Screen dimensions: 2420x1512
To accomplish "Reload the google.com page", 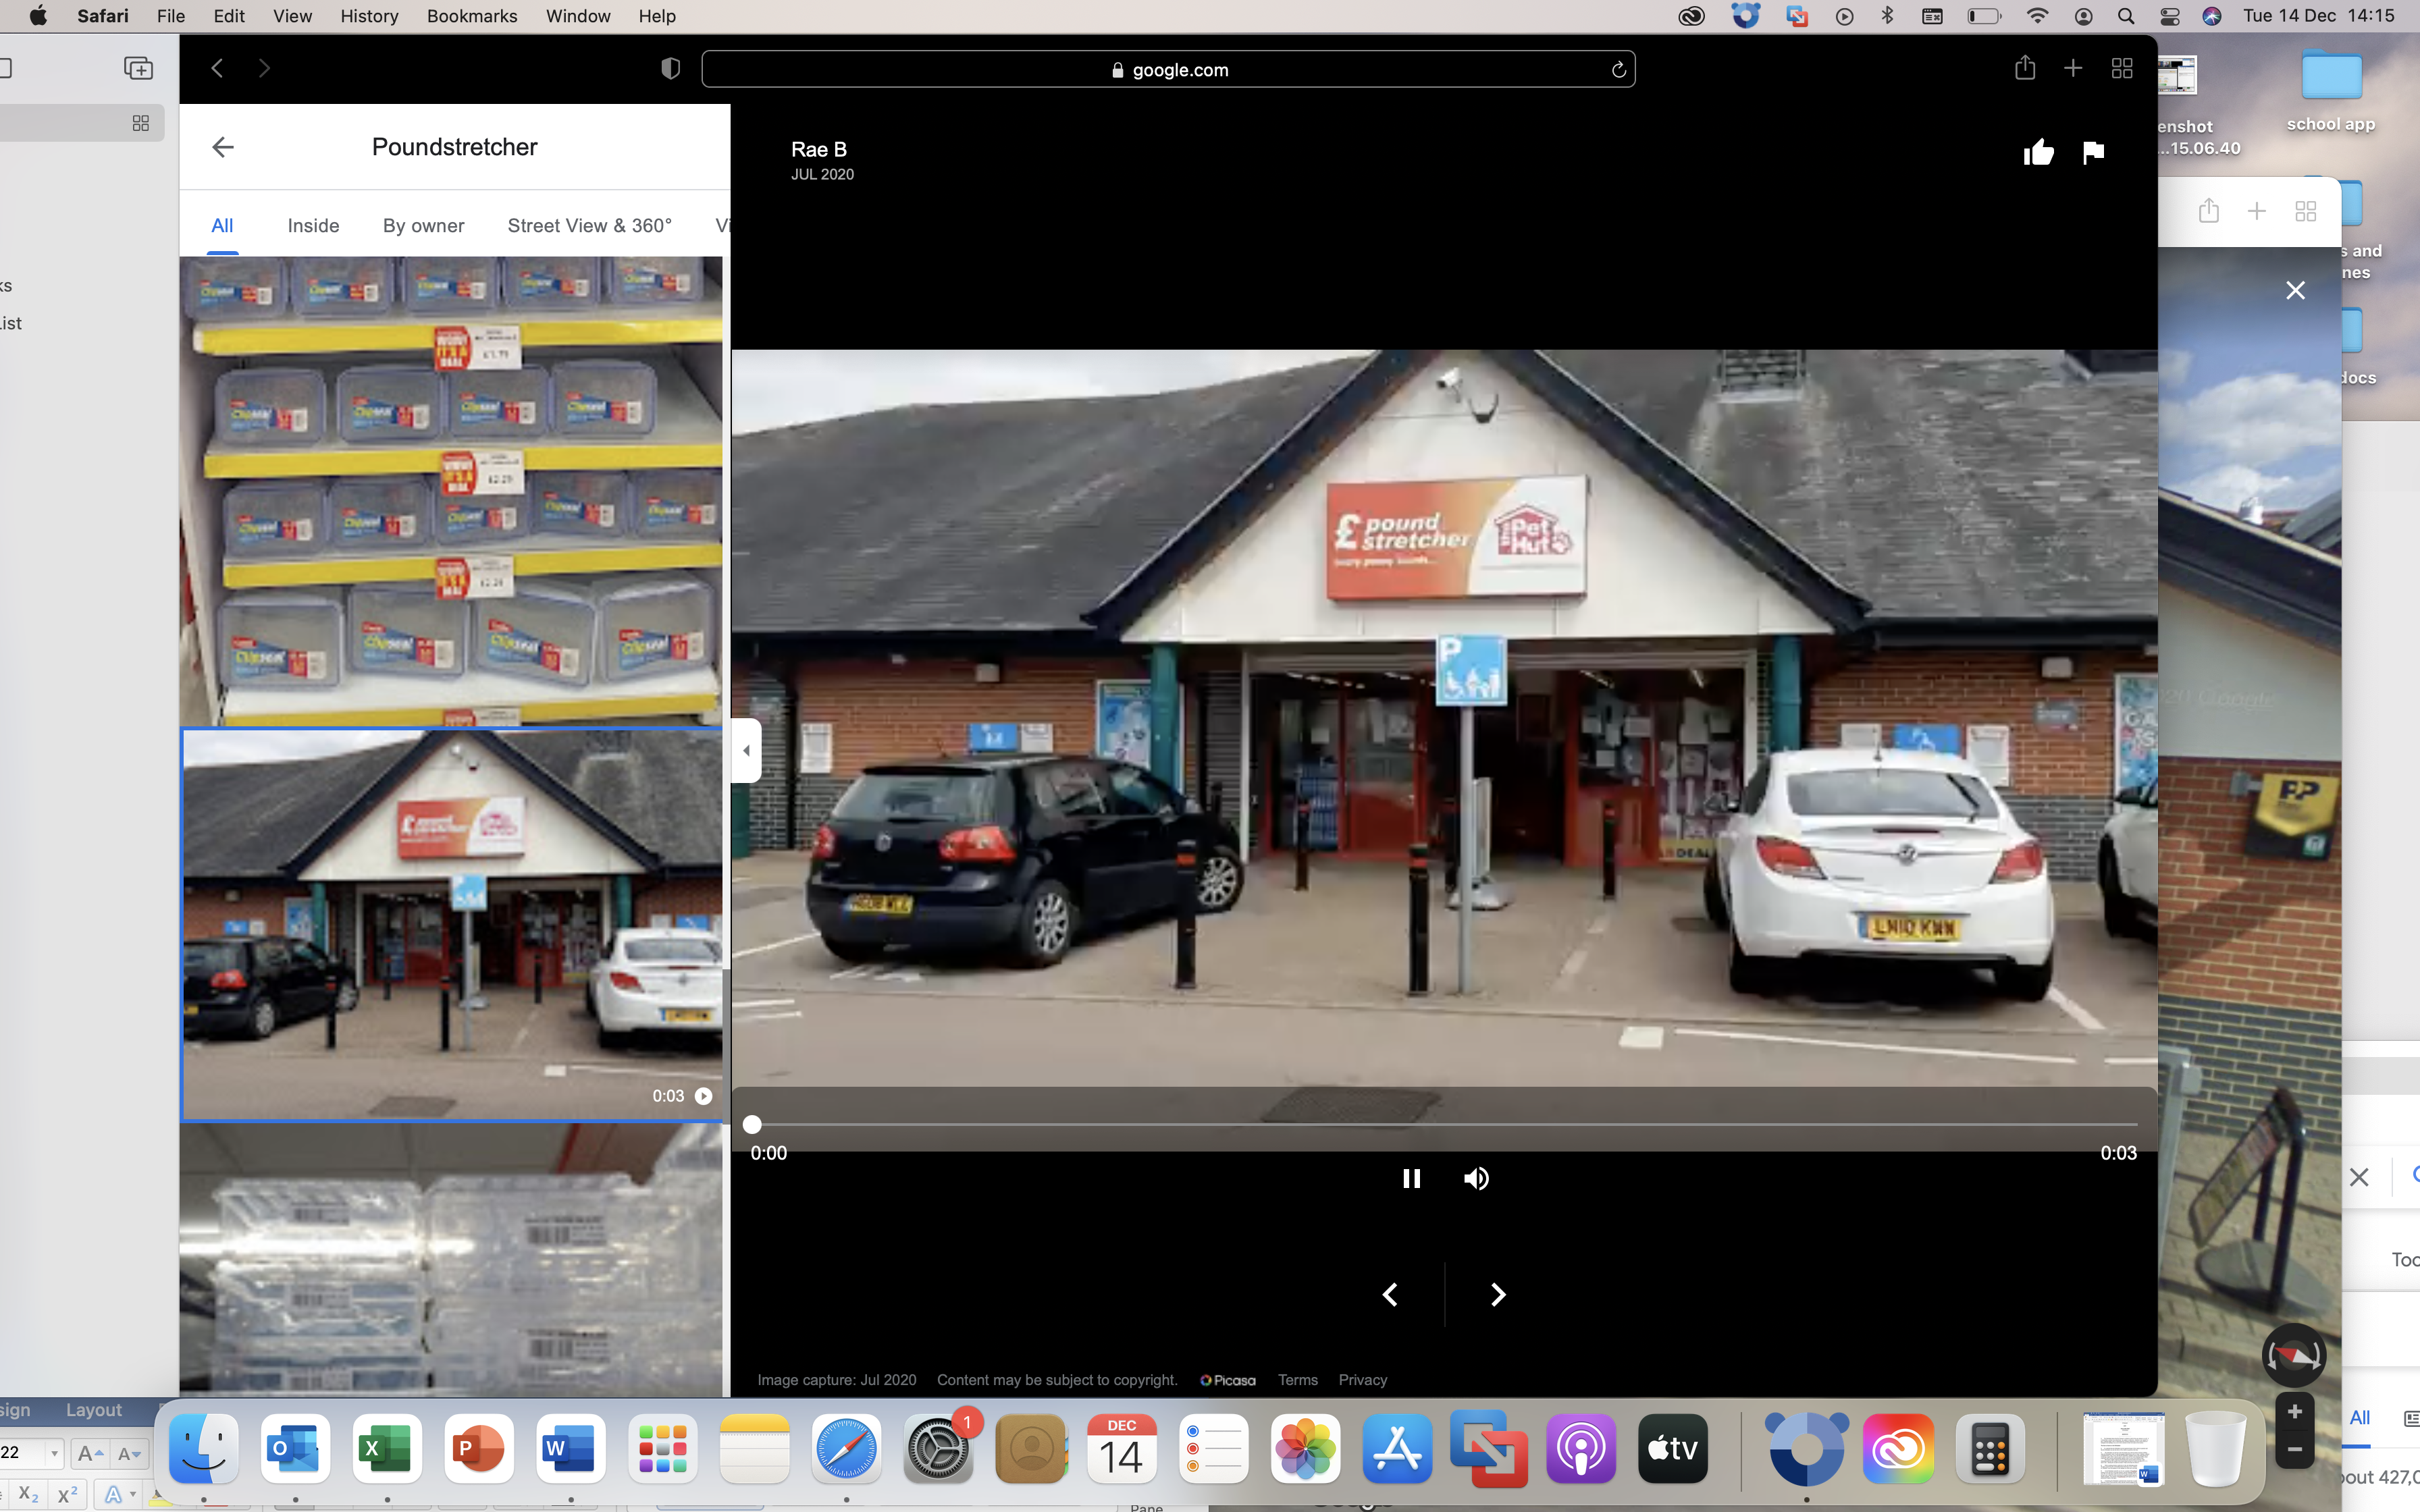I will click(x=1618, y=69).
